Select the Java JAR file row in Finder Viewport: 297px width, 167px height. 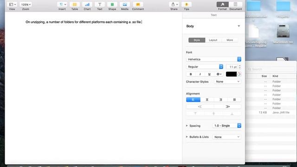tap(271, 112)
